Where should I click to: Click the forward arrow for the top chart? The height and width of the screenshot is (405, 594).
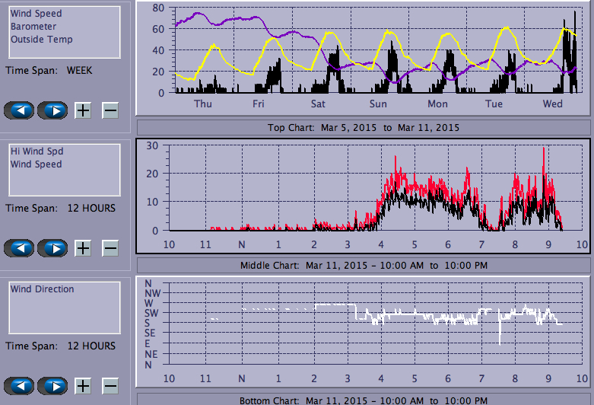52,110
